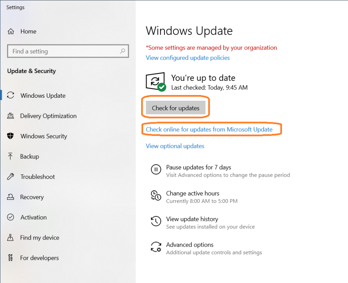Image resolution: width=348 pixels, height=283 pixels.
Task: Select the Troubleshoot wrench icon
Action: point(11,177)
